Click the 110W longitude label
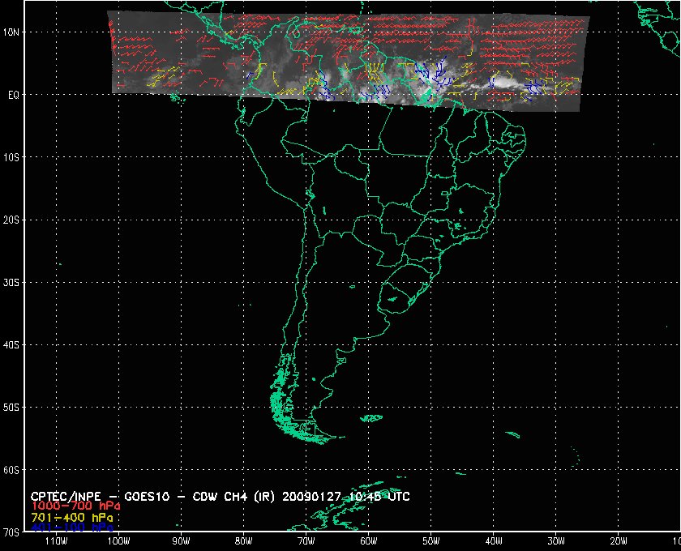The image size is (681, 551). [56, 541]
